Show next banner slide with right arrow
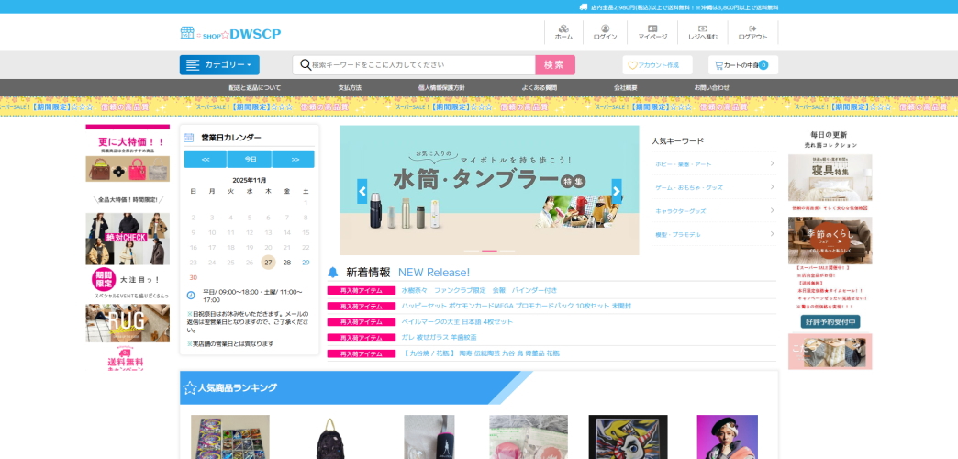Screen dimensions: 958x459 (x=617, y=190)
